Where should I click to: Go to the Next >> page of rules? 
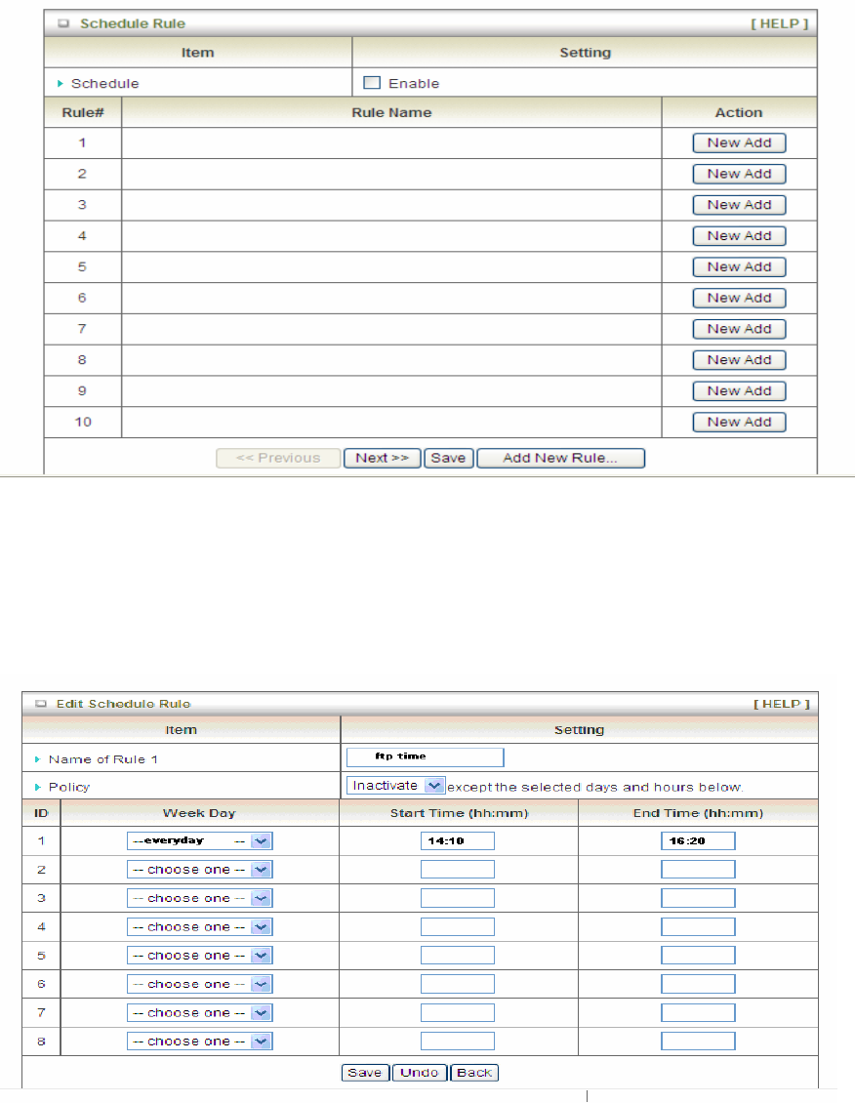(x=382, y=458)
